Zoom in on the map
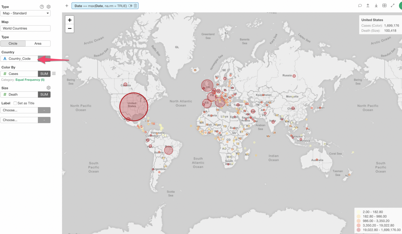 tap(70, 20)
